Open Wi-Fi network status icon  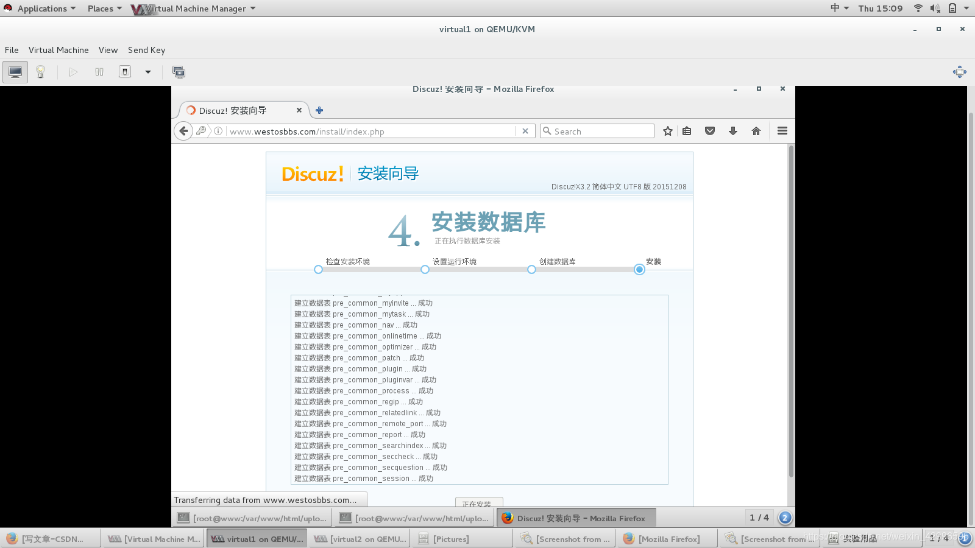[x=918, y=8]
